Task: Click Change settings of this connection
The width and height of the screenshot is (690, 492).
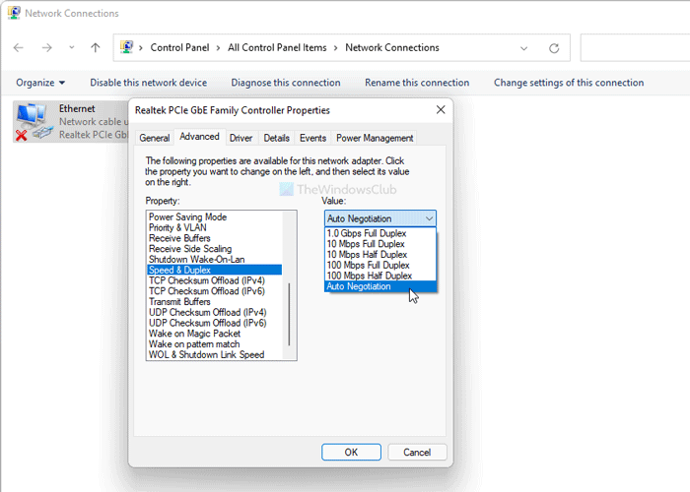Action: 569,83
